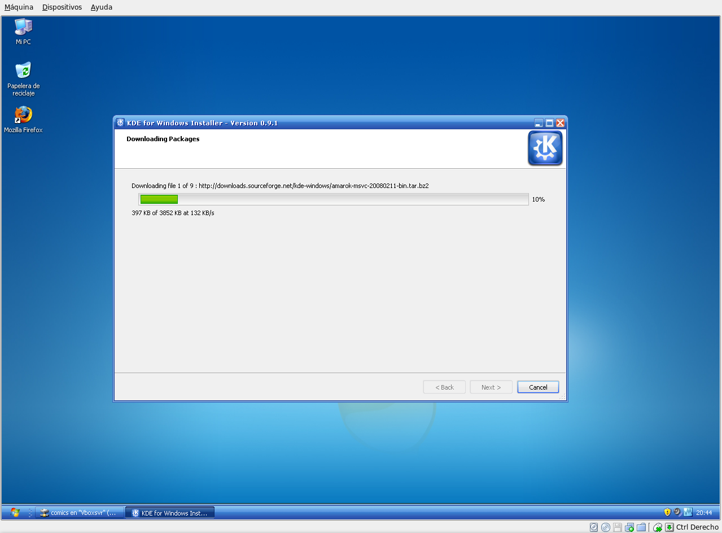This screenshot has width=722, height=533.
Task: Select the Papelera de reciclaje icon
Action: (x=23, y=79)
